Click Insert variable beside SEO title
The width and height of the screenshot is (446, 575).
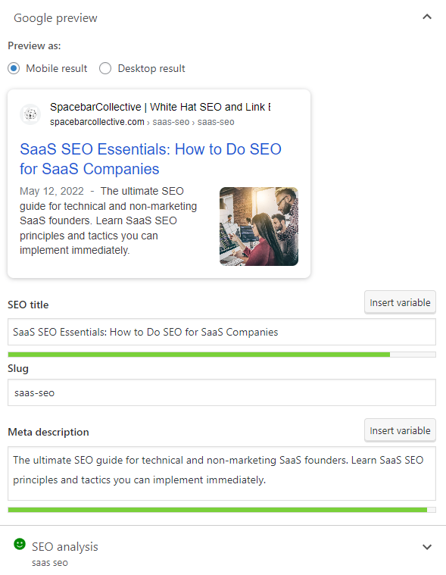(x=400, y=302)
